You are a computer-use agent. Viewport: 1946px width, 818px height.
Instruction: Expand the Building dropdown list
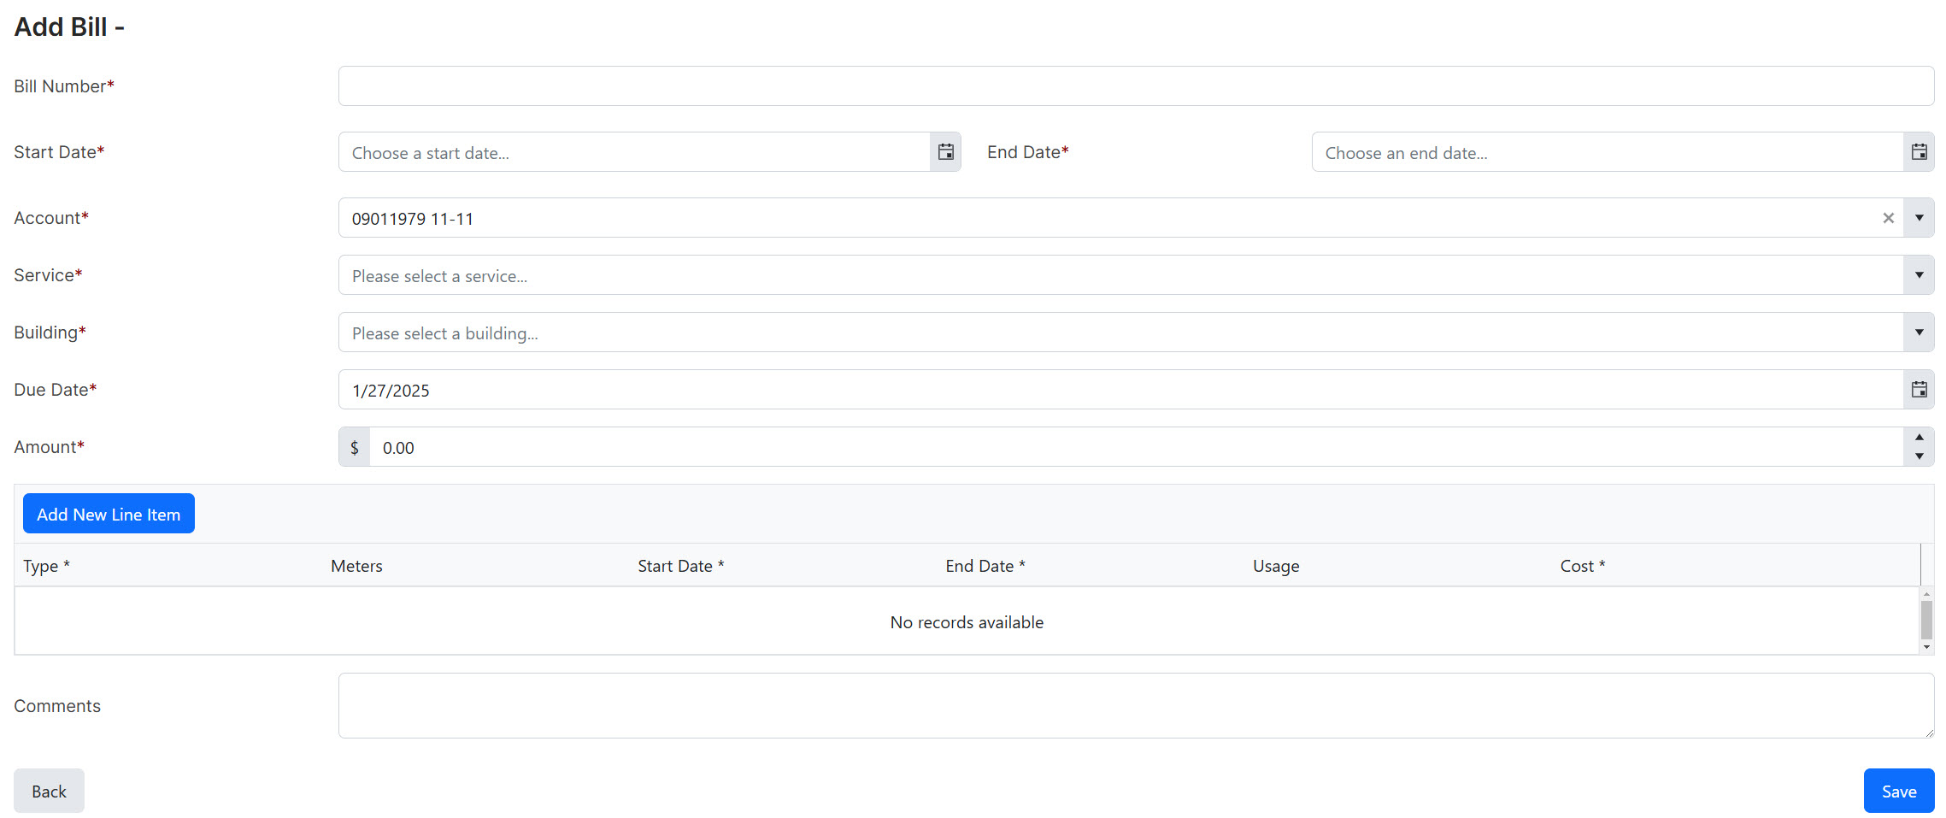tap(1919, 332)
